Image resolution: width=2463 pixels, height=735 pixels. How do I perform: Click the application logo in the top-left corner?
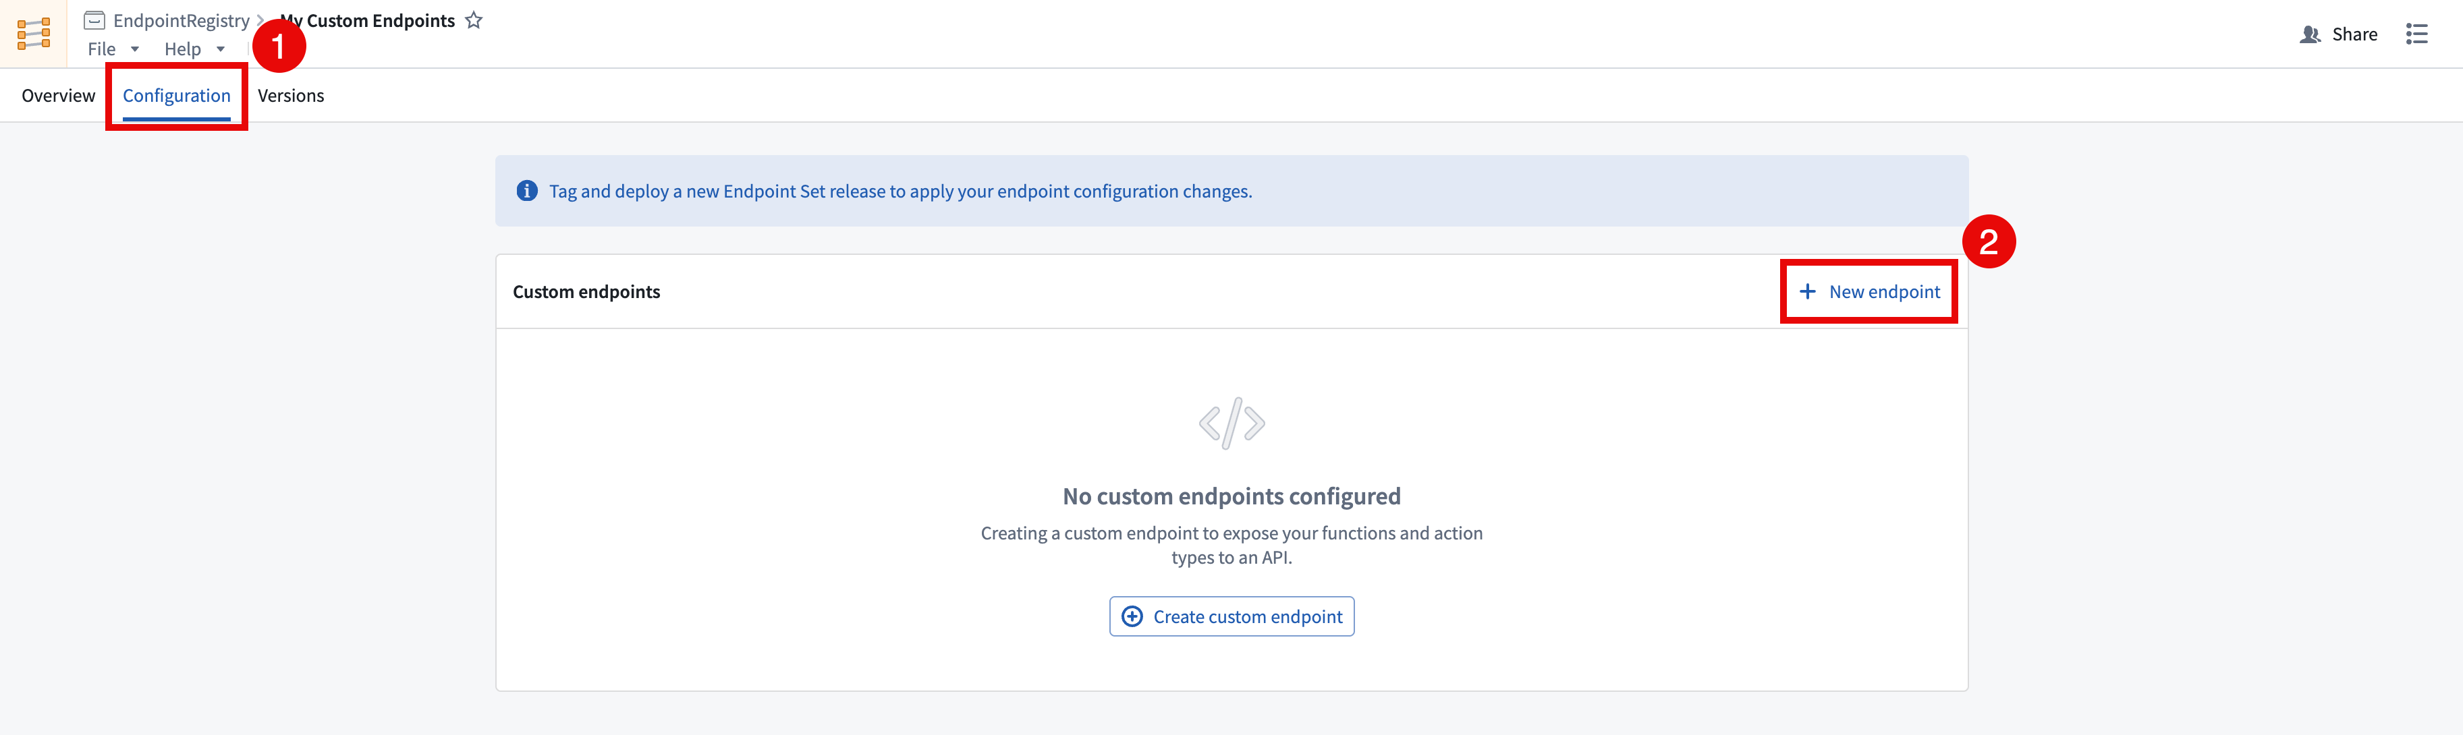click(32, 32)
